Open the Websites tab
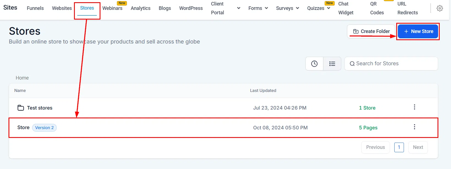451x169 pixels. [x=62, y=8]
